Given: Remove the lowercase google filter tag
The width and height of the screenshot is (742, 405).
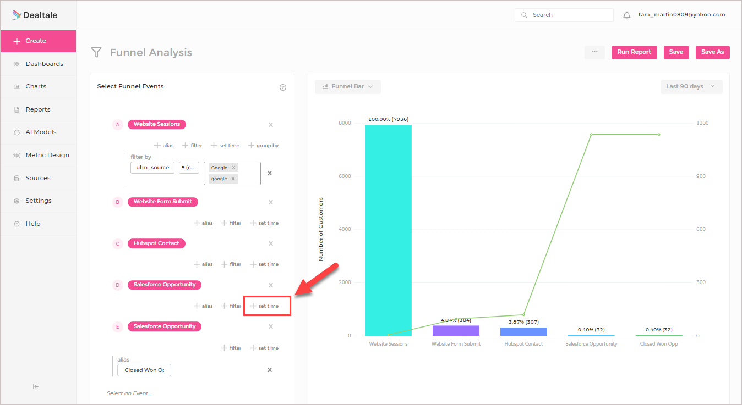Looking at the screenshot, I should tap(233, 179).
